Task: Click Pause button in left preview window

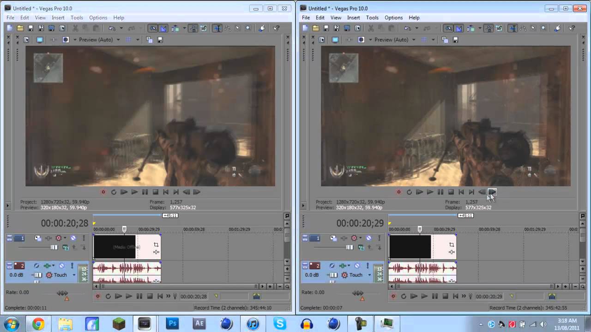Action: click(145, 192)
